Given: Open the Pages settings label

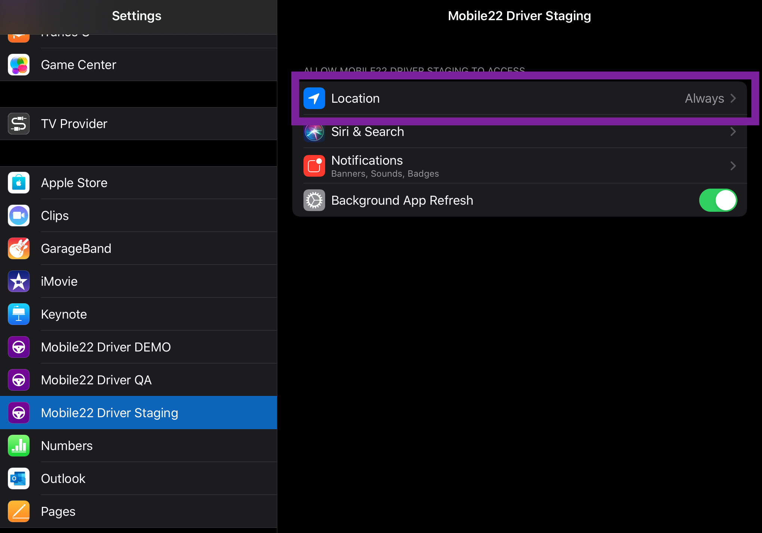Looking at the screenshot, I should [x=58, y=511].
